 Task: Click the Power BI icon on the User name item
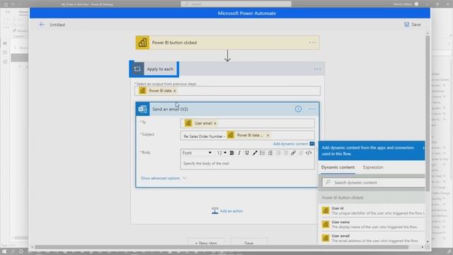coord(326,224)
